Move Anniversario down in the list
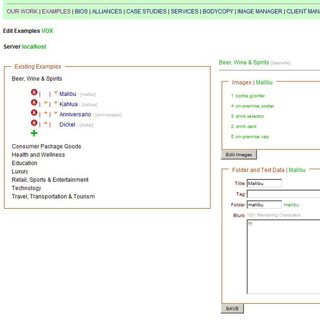This screenshot has height=320, width=320. [56, 113]
